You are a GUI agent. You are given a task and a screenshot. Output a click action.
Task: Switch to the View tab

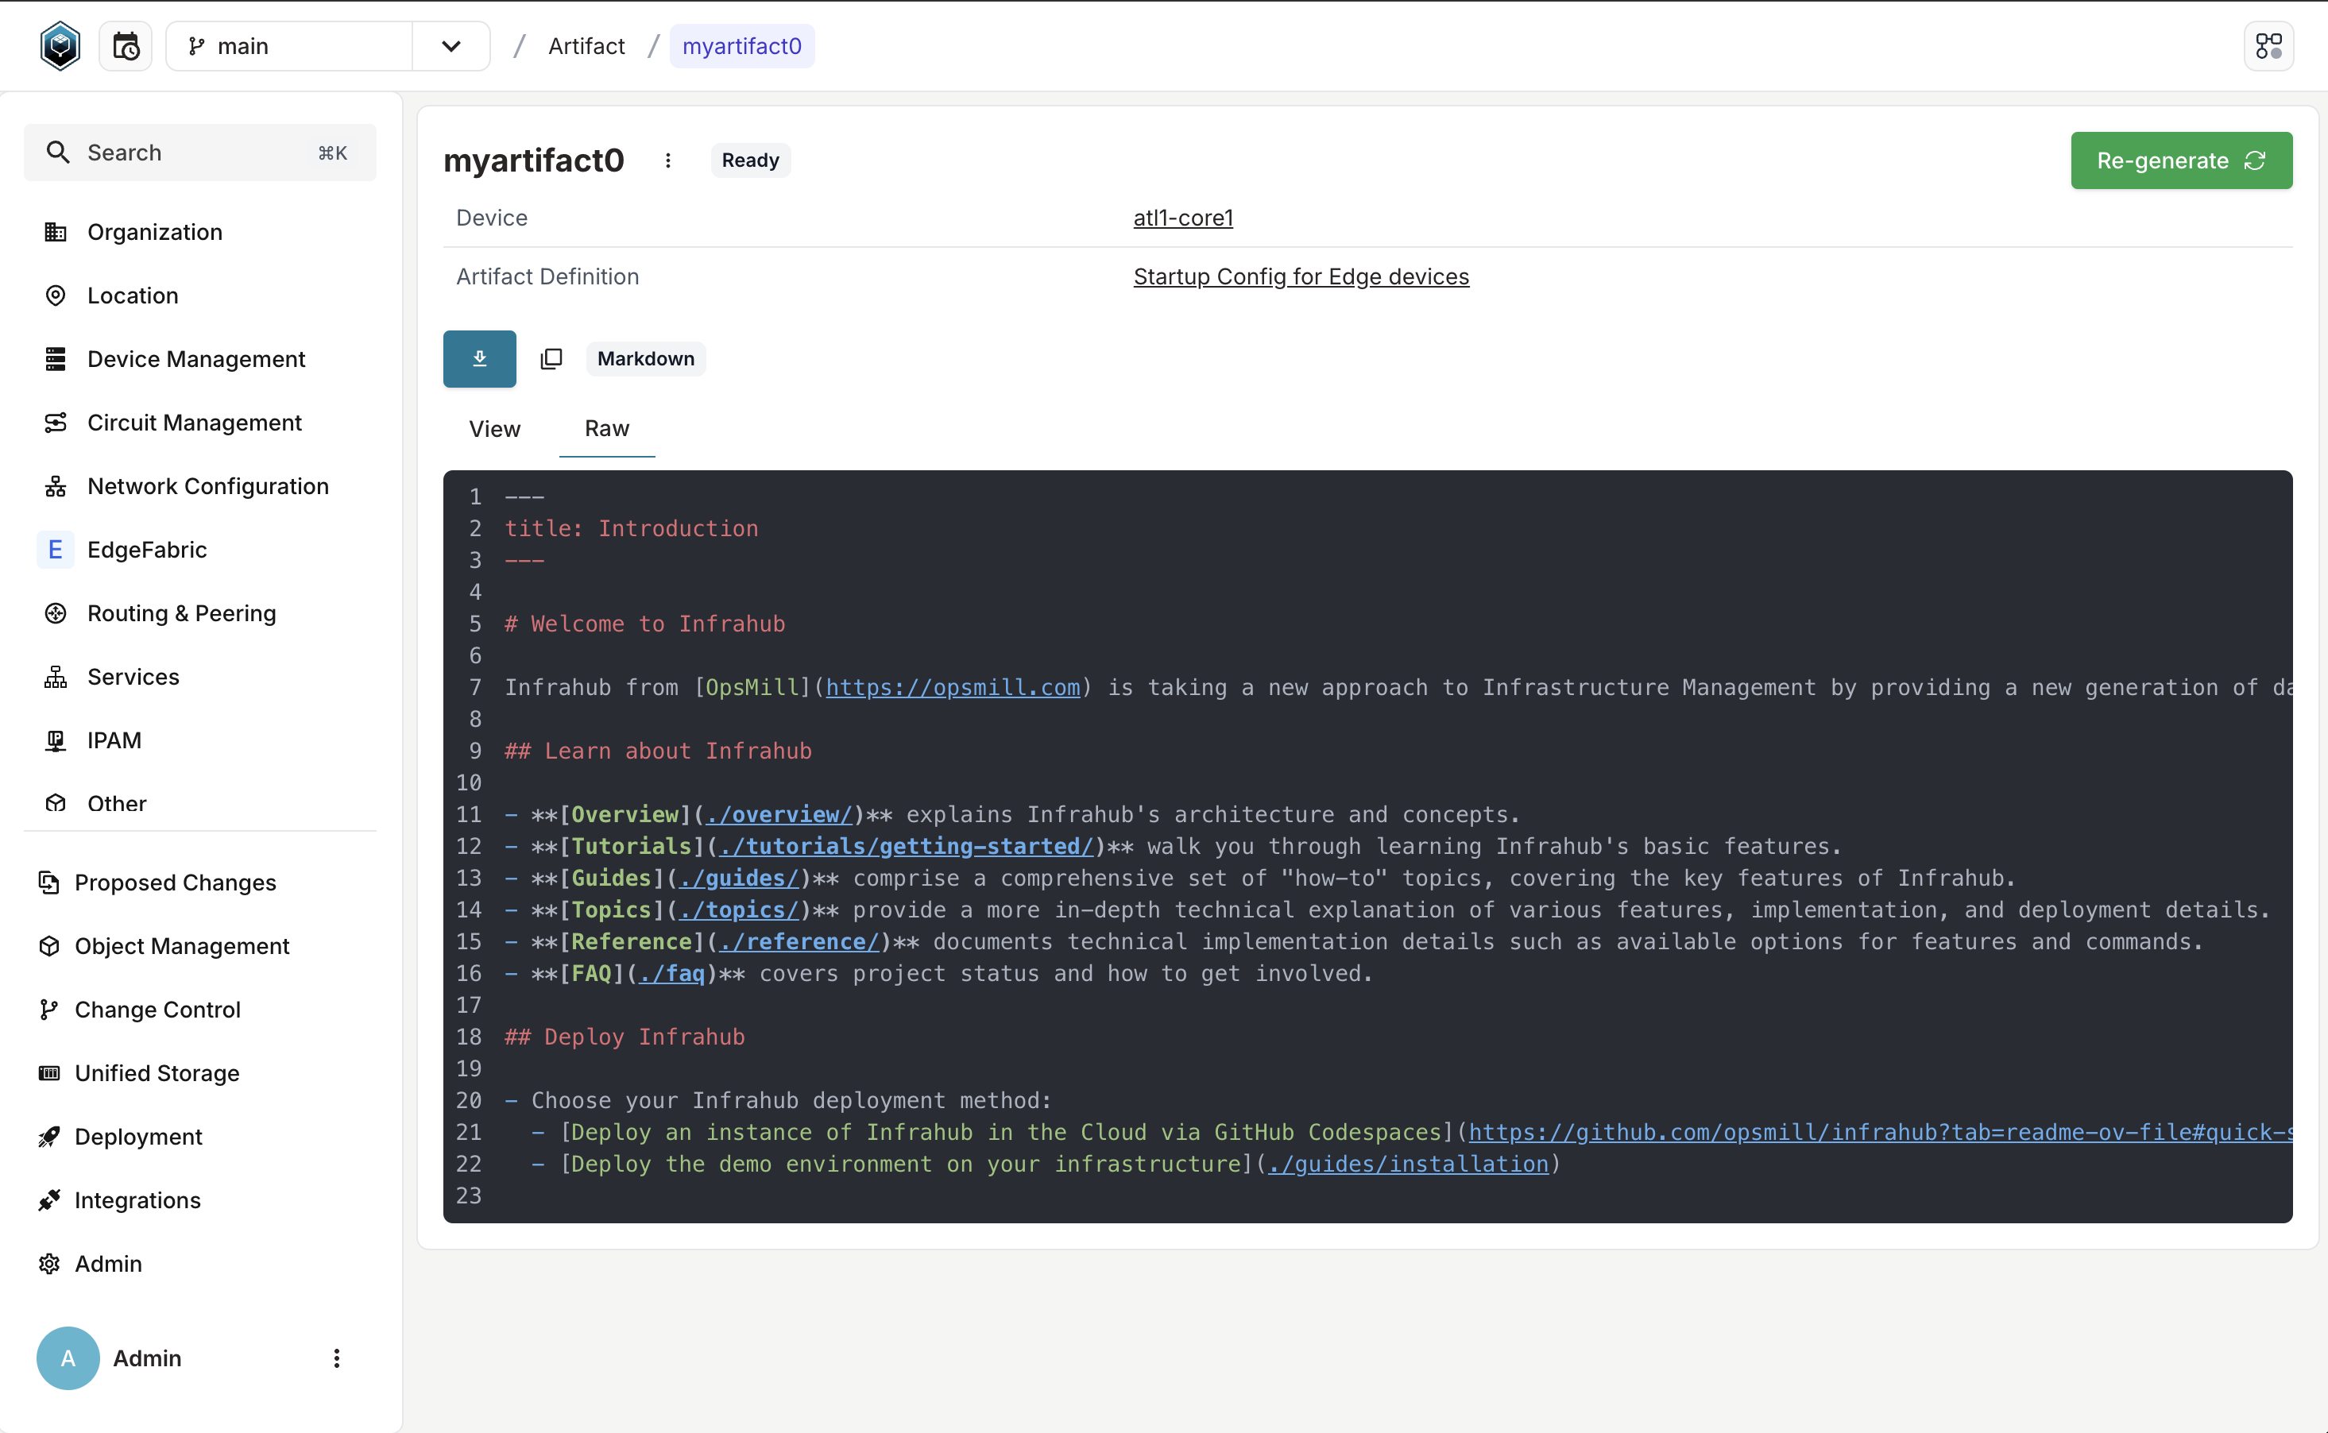tap(494, 429)
